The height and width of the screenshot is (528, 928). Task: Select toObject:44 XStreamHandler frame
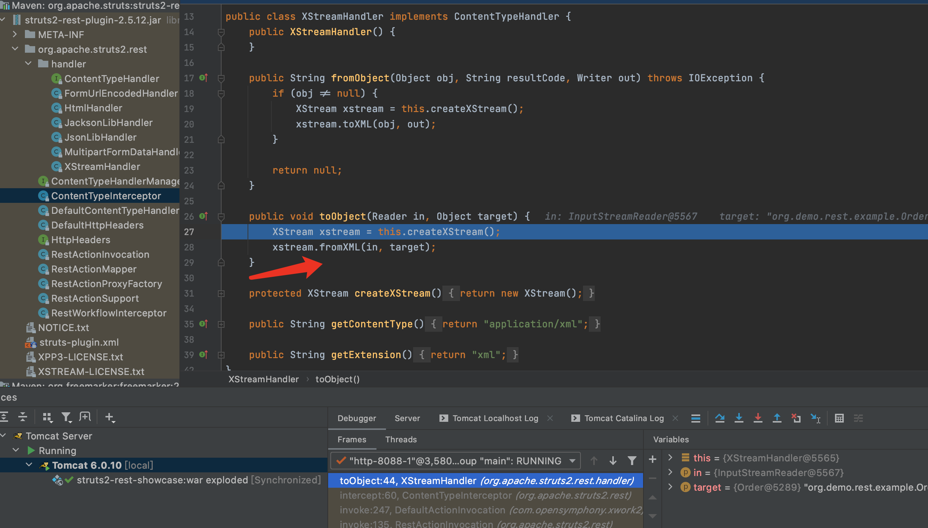pyautogui.click(x=486, y=480)
